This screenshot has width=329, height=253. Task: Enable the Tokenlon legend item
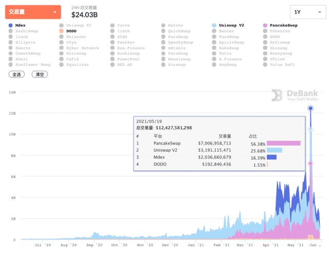tap(281, 31)
